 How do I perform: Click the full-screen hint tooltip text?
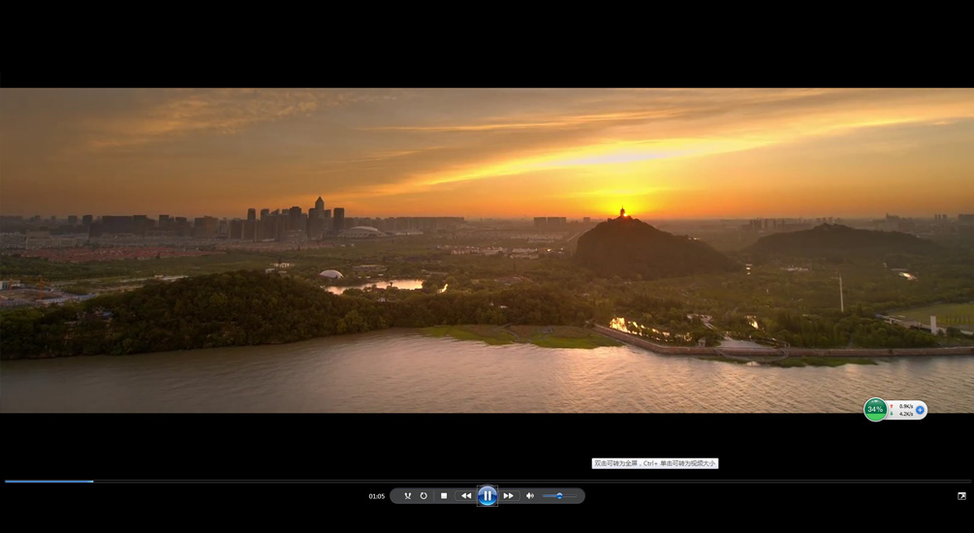click(655, 464)
